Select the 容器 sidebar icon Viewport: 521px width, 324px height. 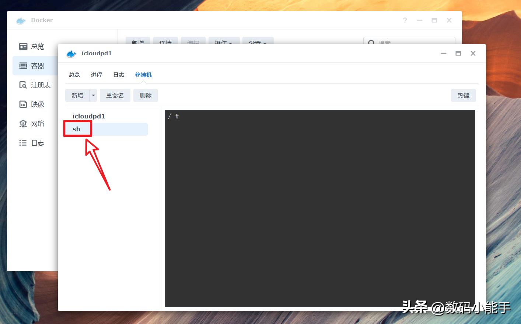click(x=23, y=65)
